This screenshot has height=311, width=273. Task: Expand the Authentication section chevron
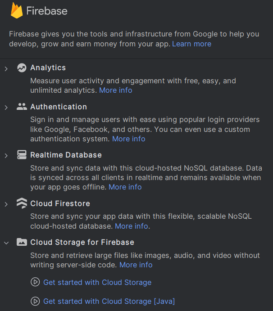click(6, 108)
